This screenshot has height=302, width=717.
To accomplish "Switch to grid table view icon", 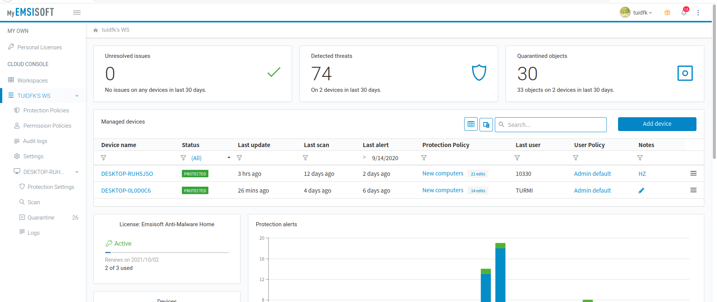I will (471, 124).
